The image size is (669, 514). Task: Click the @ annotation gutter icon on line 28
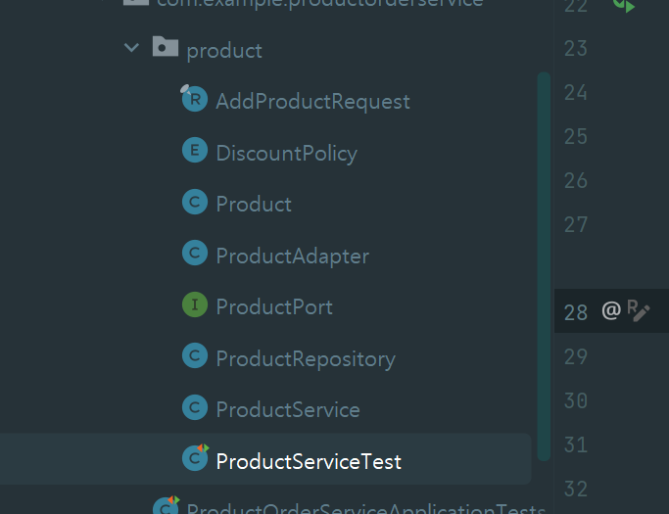611,310
